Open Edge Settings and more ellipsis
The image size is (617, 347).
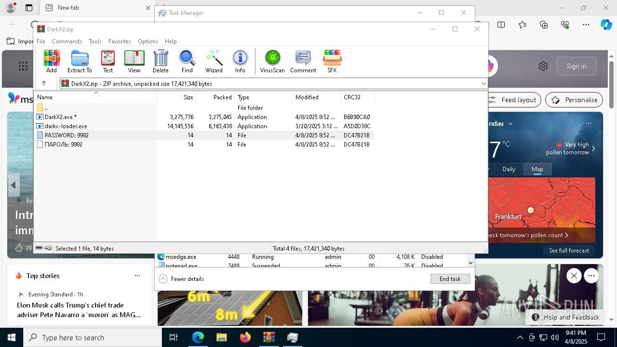click(x=586, y=25)
